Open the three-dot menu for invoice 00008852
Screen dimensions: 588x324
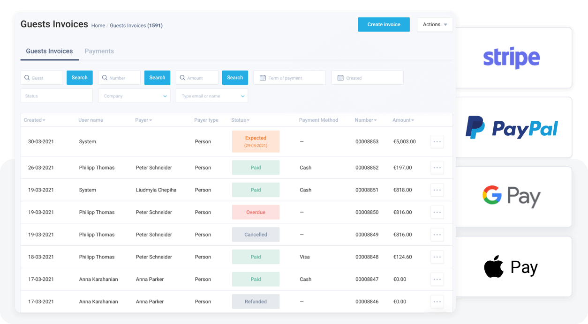(x=437, y=168)
